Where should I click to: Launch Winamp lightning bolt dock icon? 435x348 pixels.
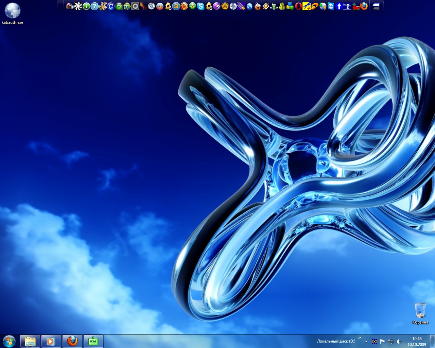click(266, 6)
